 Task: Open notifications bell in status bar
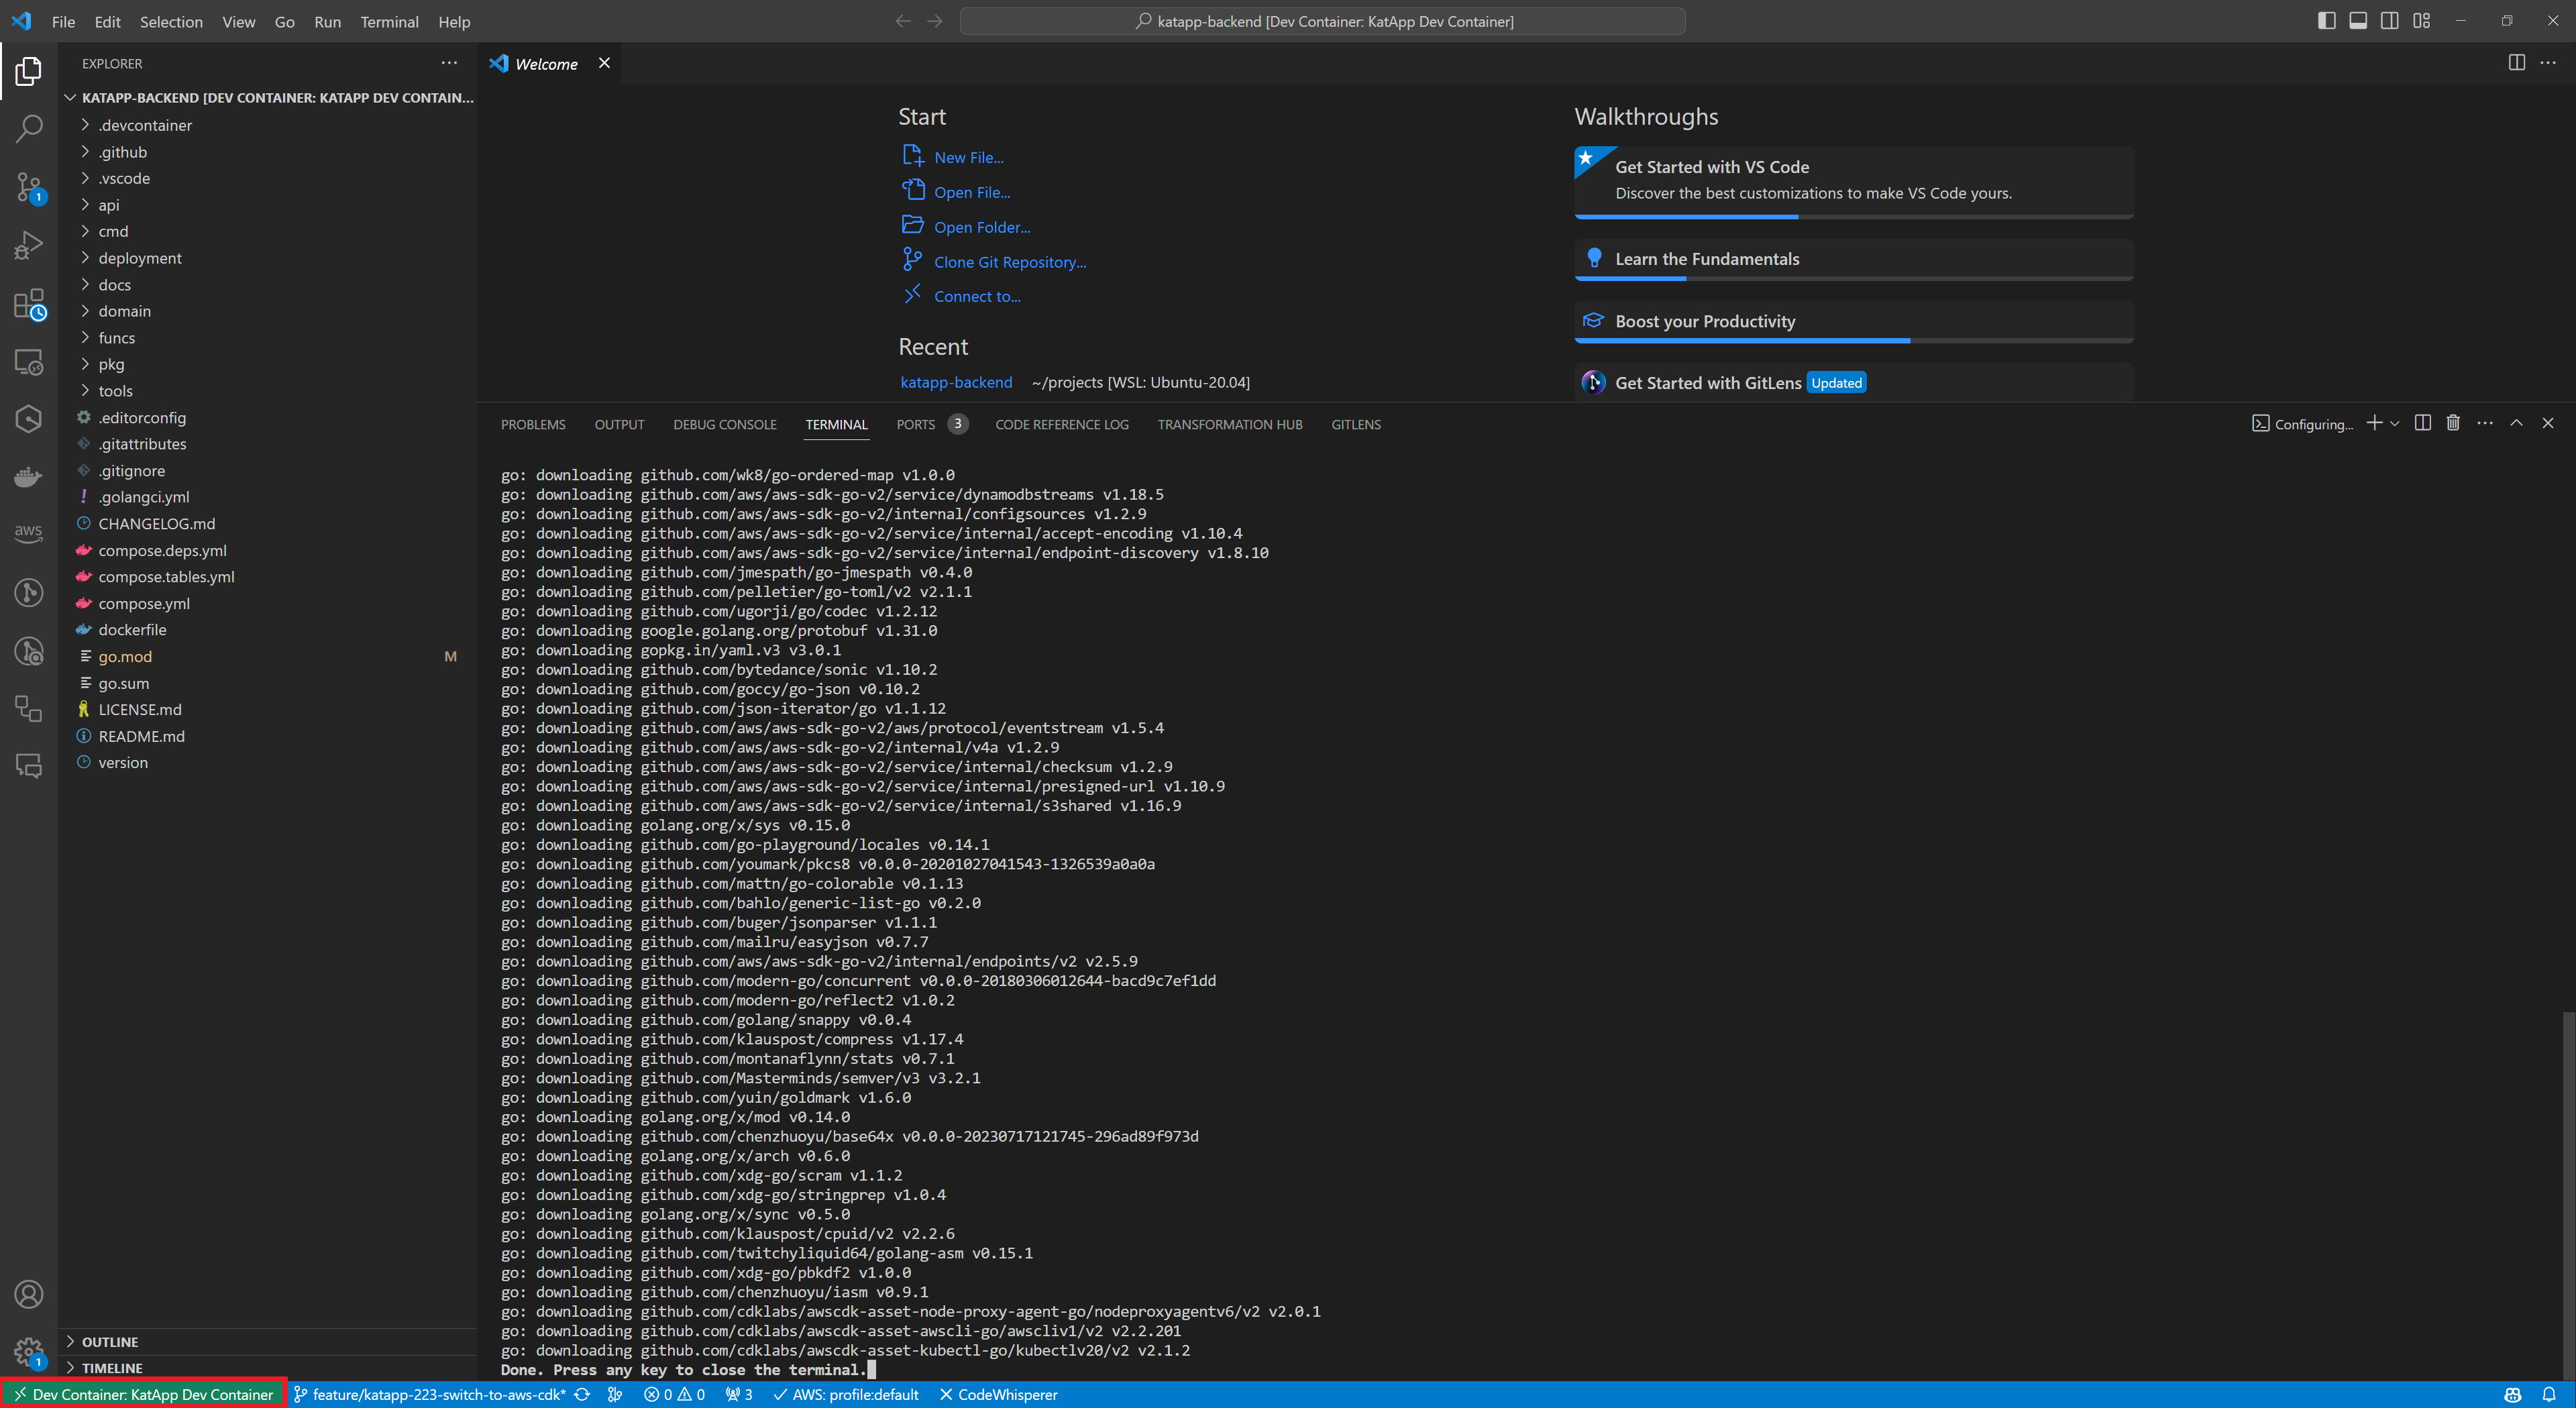tap(2549, 1394)
